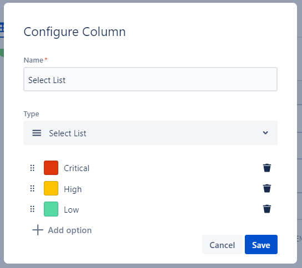
Task: Edit the High option label text
Action: point(73,189)
